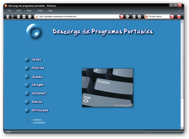
Task: Open the Archivos section link
Action: pos(38,68)
